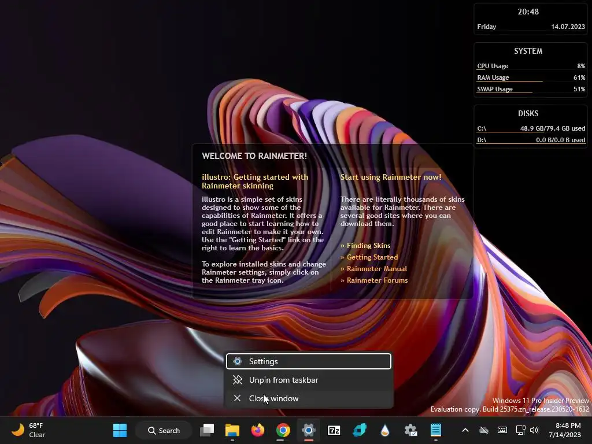Open the weather widget showing 68°F
592x444 pixels.
28,430
